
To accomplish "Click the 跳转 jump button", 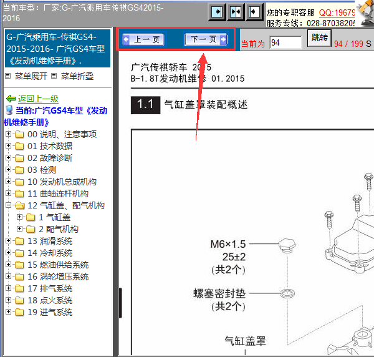I will pos(319,37).
